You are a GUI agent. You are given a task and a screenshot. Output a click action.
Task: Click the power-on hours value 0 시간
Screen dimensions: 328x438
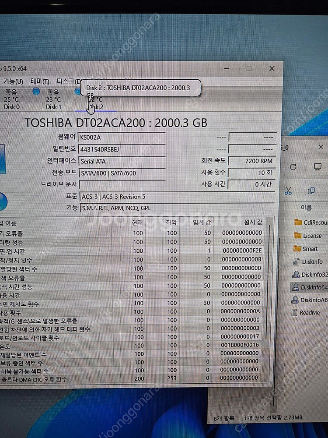[x=252, y=184]
